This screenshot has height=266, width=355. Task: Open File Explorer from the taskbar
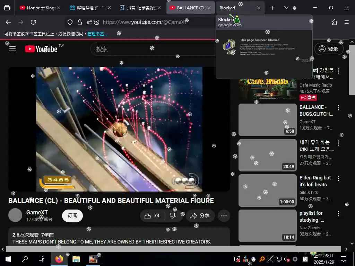tap(76, 259)
